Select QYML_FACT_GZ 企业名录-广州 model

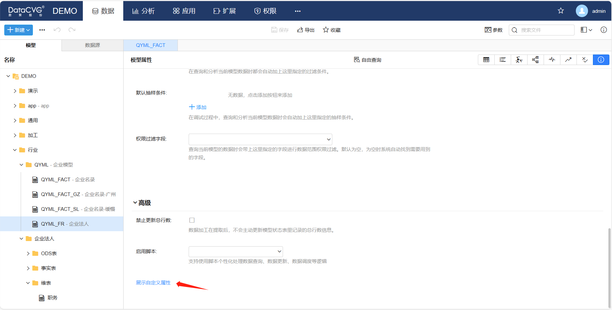tap(74, 194)
